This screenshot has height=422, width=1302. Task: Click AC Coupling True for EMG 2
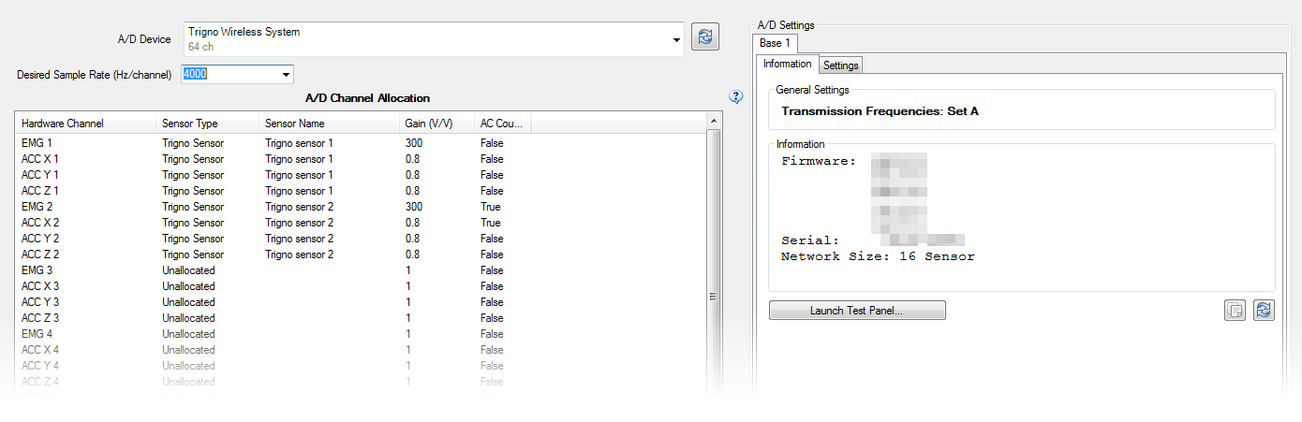[491, 206]
